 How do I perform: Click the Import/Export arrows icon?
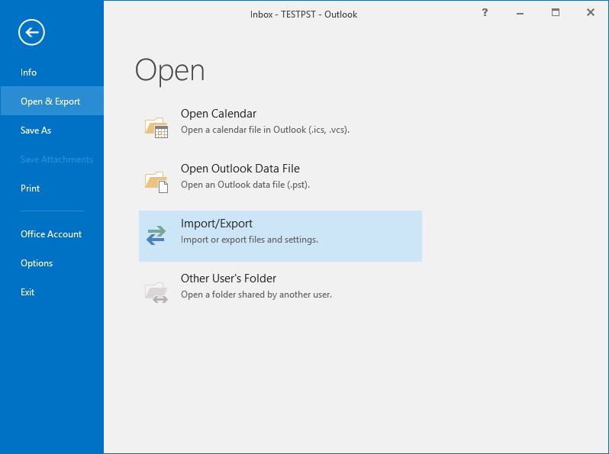(156, 236)
